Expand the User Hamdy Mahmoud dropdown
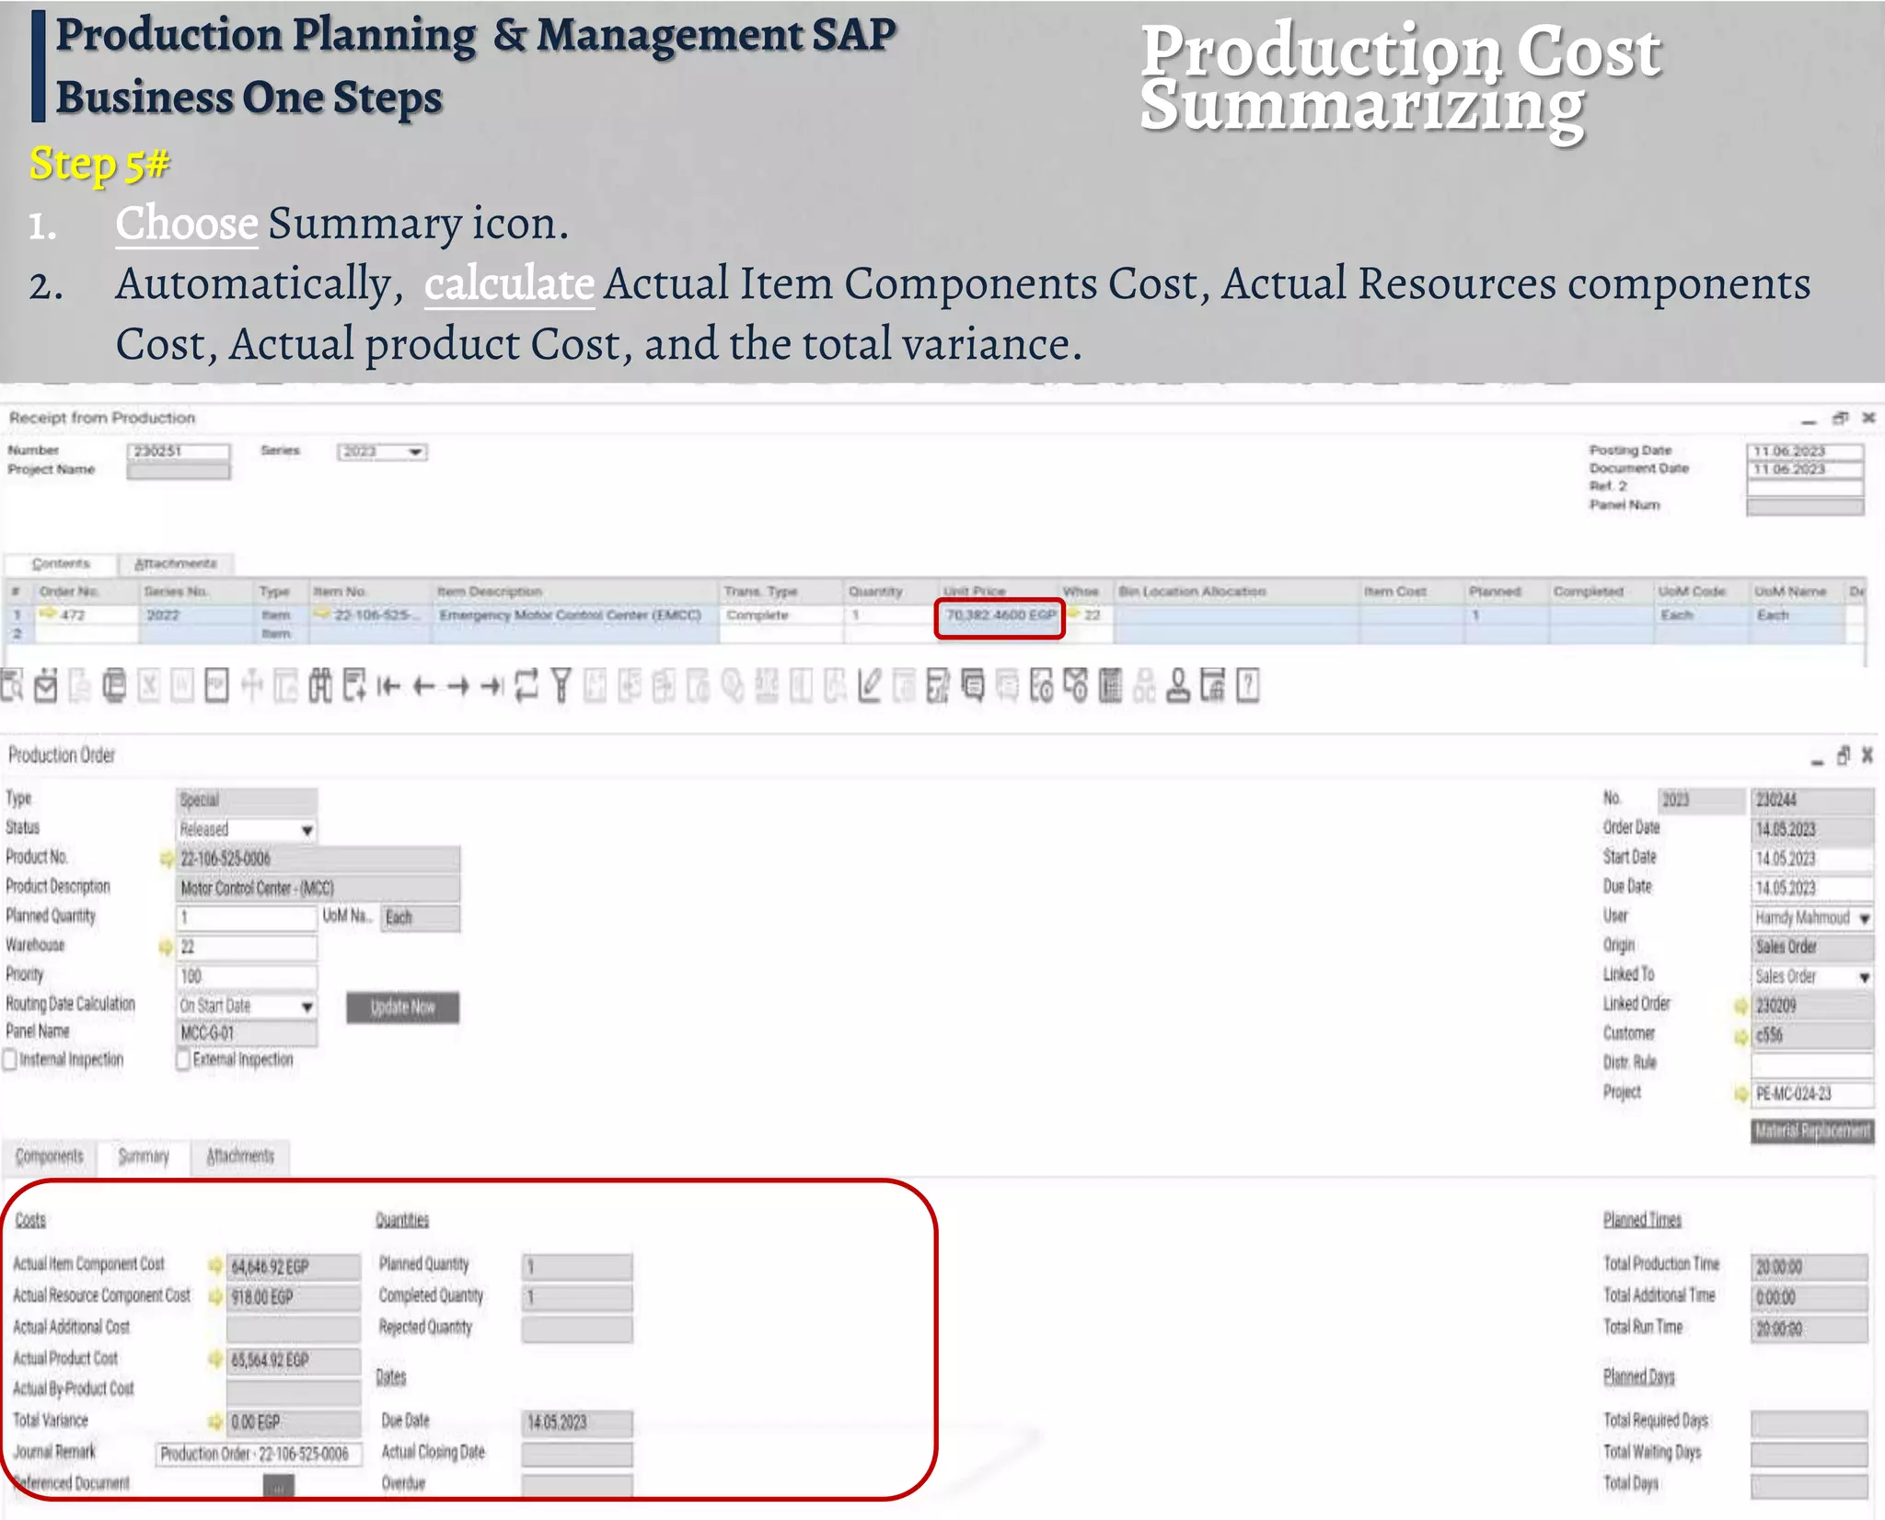The image size is (1885, 1520). click(x=1864, y=918)
